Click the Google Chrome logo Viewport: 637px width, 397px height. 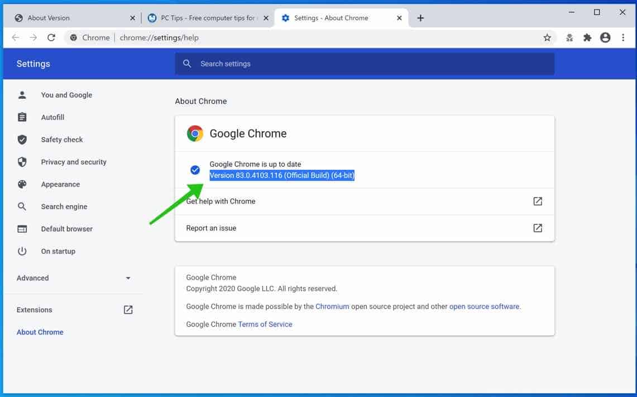[x=195, y=133]
